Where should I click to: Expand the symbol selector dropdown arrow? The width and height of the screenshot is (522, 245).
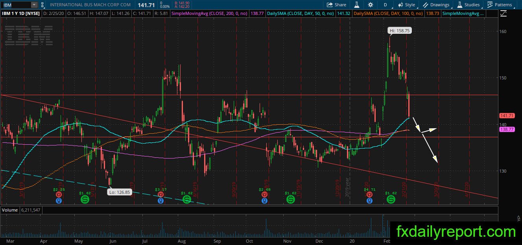click(34, 5)
